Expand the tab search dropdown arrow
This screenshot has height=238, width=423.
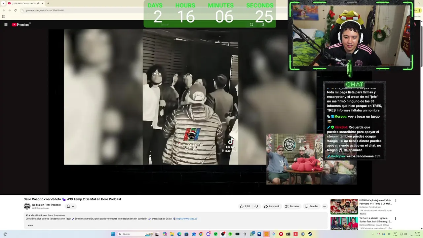point(3,3)
